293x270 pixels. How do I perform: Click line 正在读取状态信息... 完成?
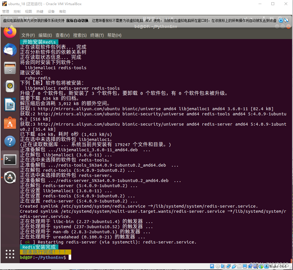(50, 57)
